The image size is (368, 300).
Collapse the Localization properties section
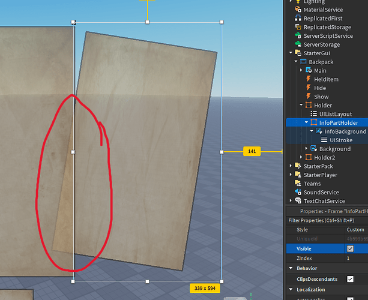(x=291, y=289)
